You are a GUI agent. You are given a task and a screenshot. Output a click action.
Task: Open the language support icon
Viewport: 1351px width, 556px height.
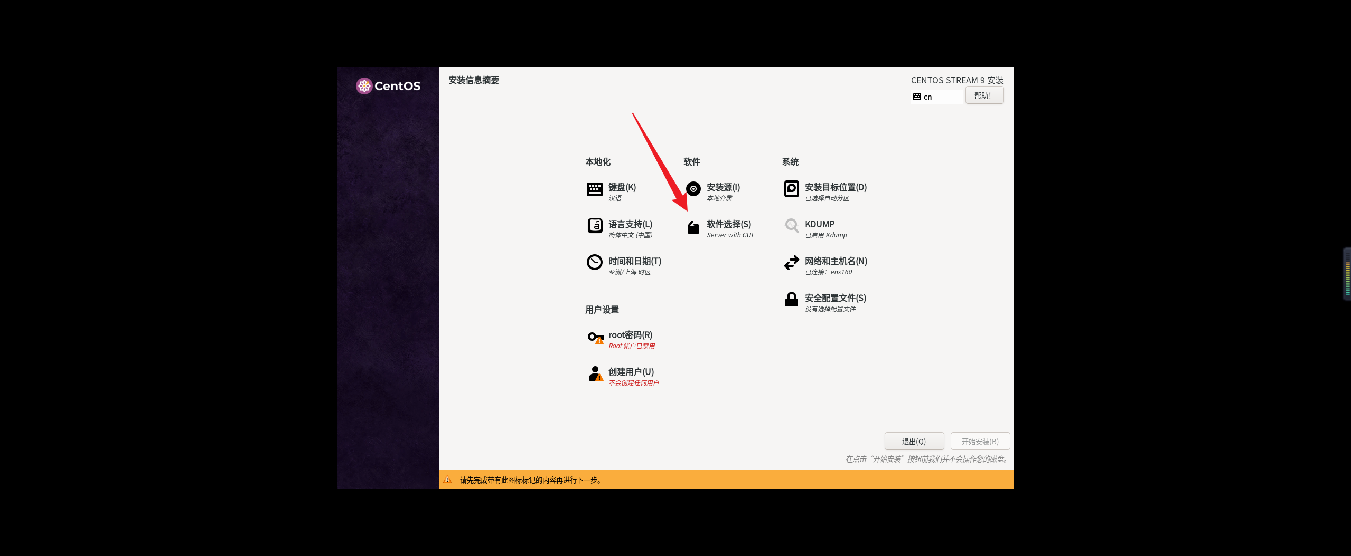coord(595,226)
